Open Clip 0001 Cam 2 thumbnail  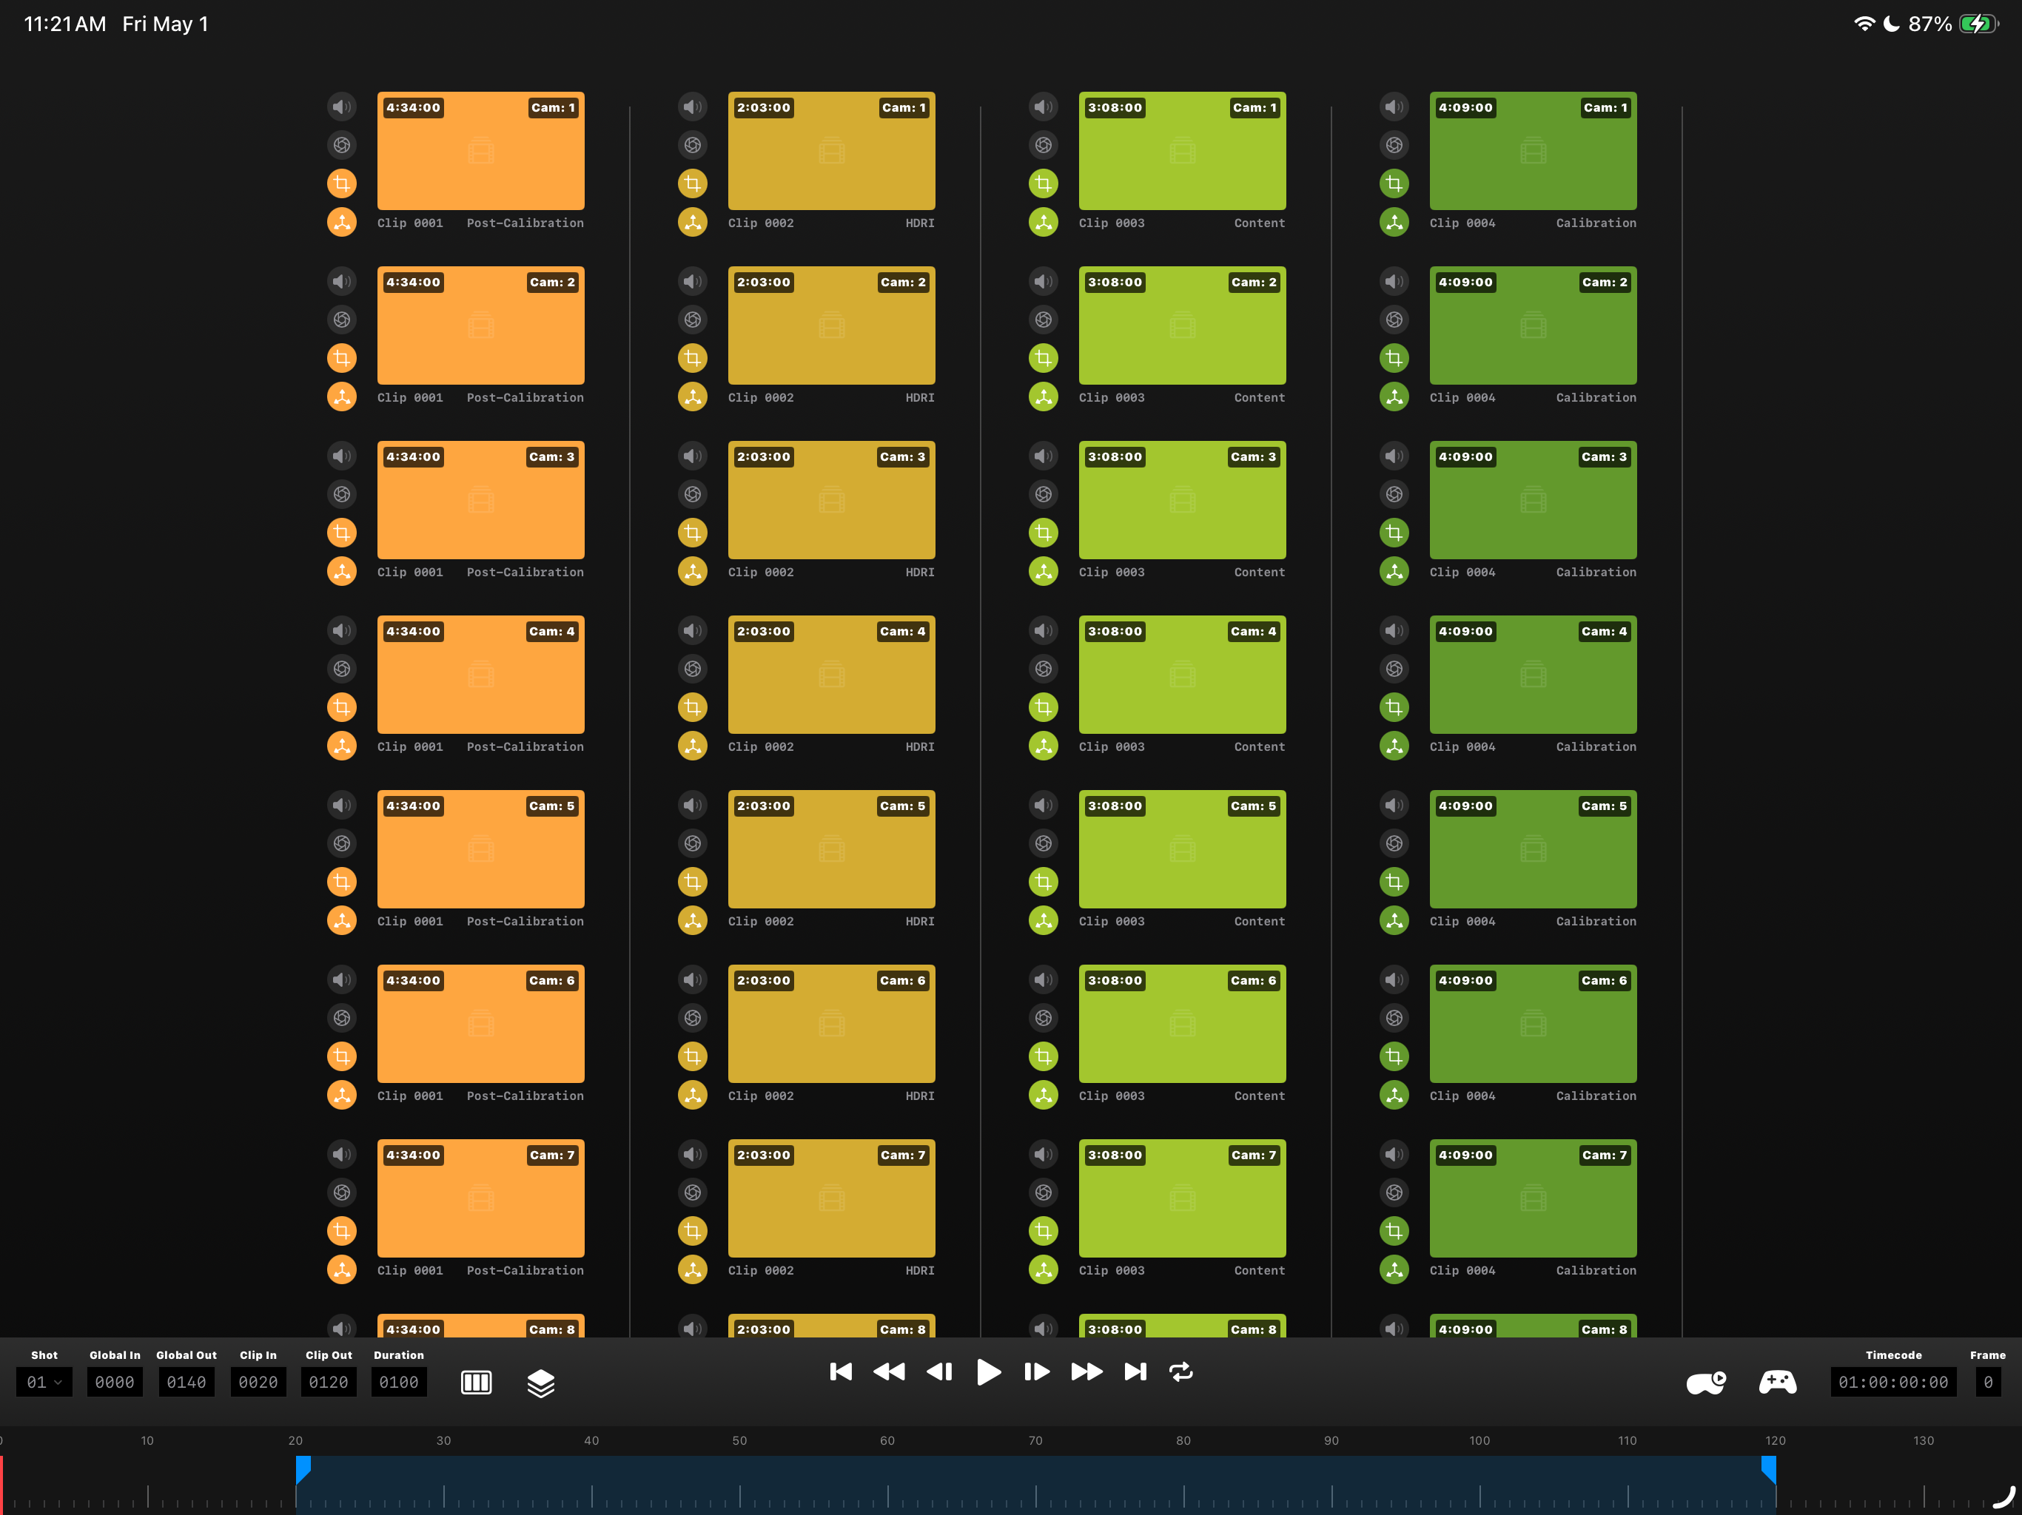coord(481,325)
